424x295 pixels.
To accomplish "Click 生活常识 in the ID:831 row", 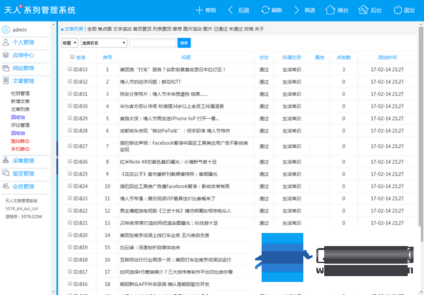I will [292, 94].
